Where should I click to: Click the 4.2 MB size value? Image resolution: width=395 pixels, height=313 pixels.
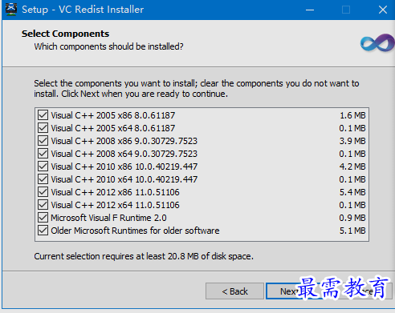coord(352,167)
